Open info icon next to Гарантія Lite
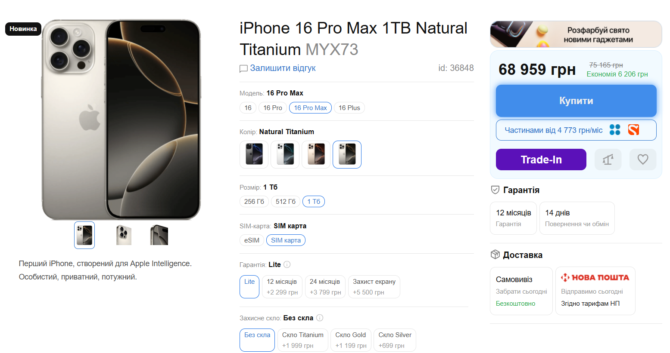This screenshot has width=670, height=353. pyautogui.click(x=287, y=264)
